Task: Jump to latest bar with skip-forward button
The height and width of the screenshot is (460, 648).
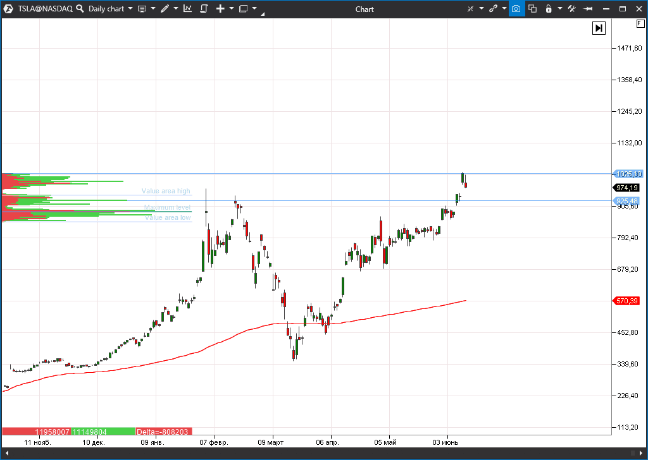Action: [x=599, y=28]
